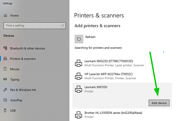The width and height of the screenshot is (177, 121).
Task: Click the Settings window title
Action: click(8, 3)
